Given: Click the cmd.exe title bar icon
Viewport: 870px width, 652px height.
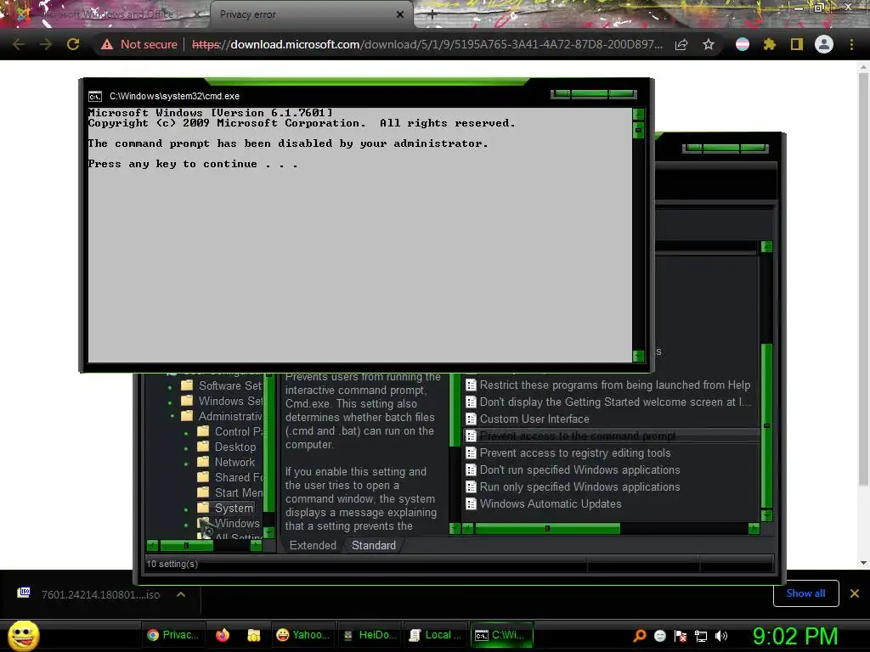Looking at the screenshot, I should click(95, 97).
